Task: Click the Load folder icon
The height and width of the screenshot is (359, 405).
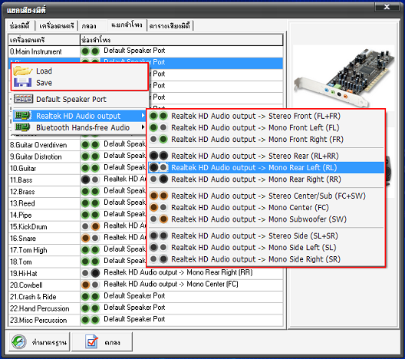Action: click(x=23, y=71)
